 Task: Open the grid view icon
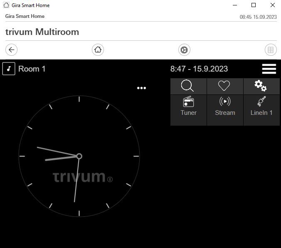tap(271, 50)
